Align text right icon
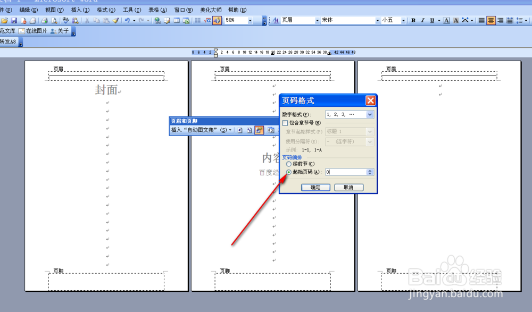This screenshot has width=532, height=312. point(500,21)
